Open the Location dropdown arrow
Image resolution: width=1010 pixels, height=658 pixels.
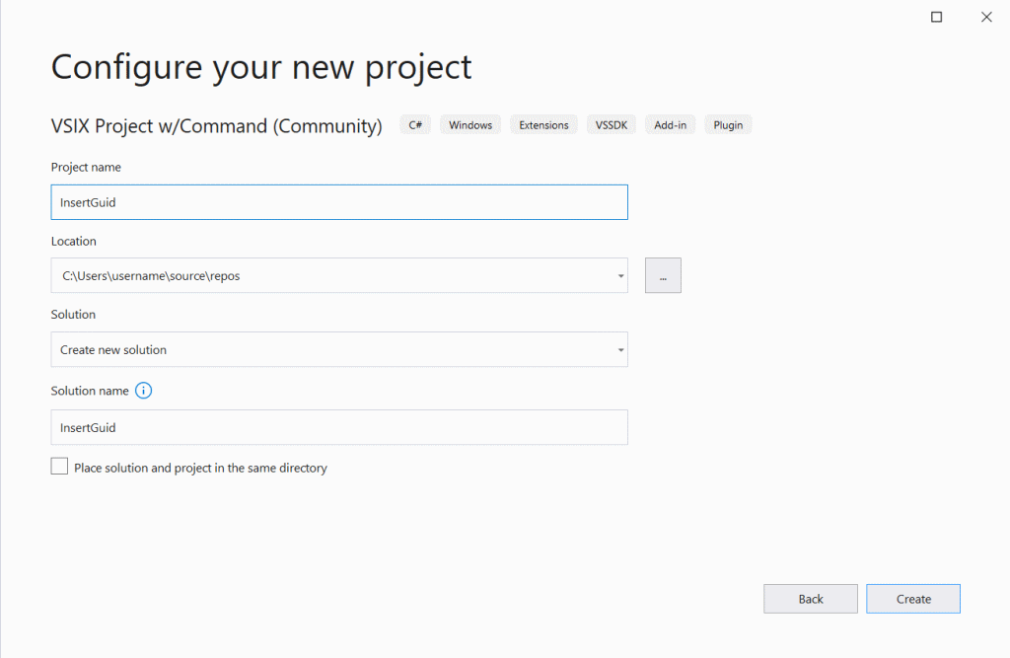[x=620, y=275]
